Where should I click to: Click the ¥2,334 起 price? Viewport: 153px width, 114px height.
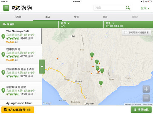click(x=12, y=60)
